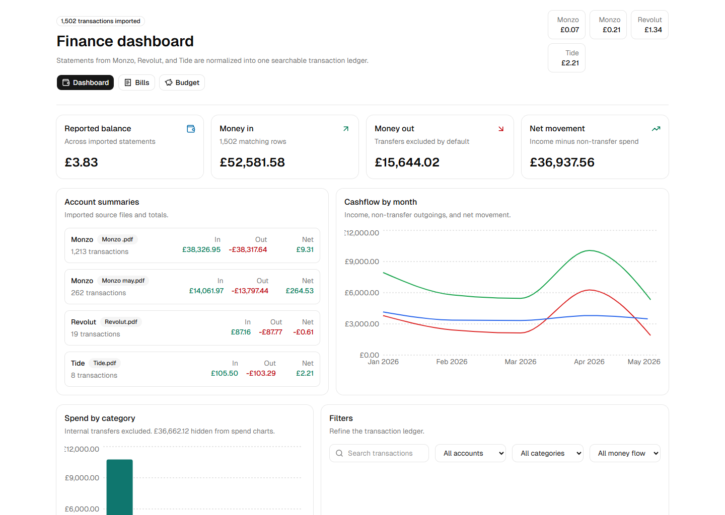
Task: Open the Dashboard tab
Action: 85,82
